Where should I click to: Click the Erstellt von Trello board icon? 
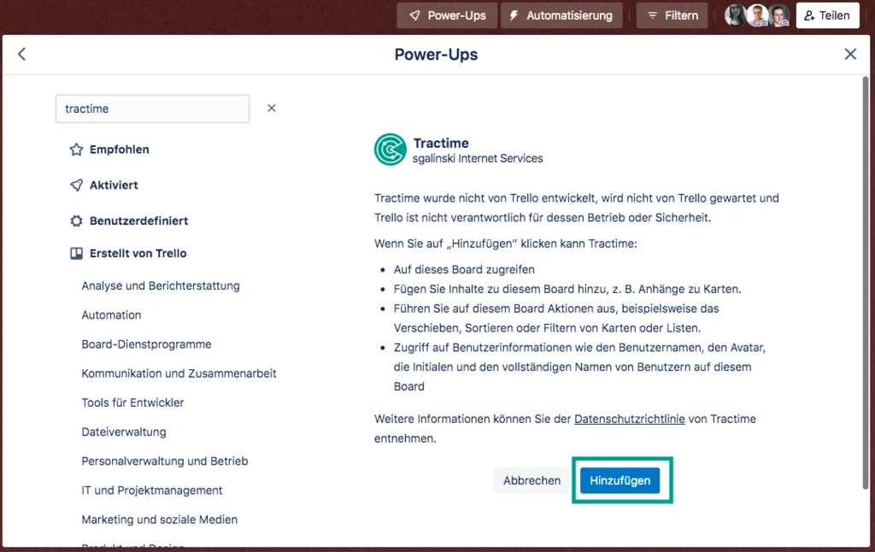(x=75, y=253)
